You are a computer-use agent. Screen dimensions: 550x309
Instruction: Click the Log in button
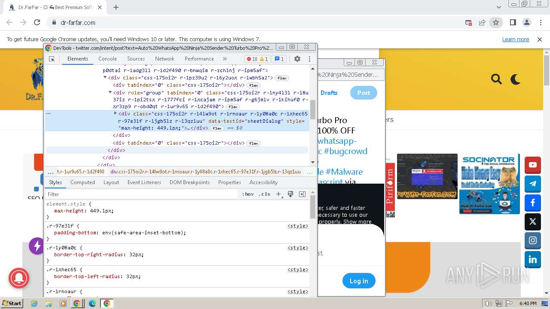pos(359,281)
